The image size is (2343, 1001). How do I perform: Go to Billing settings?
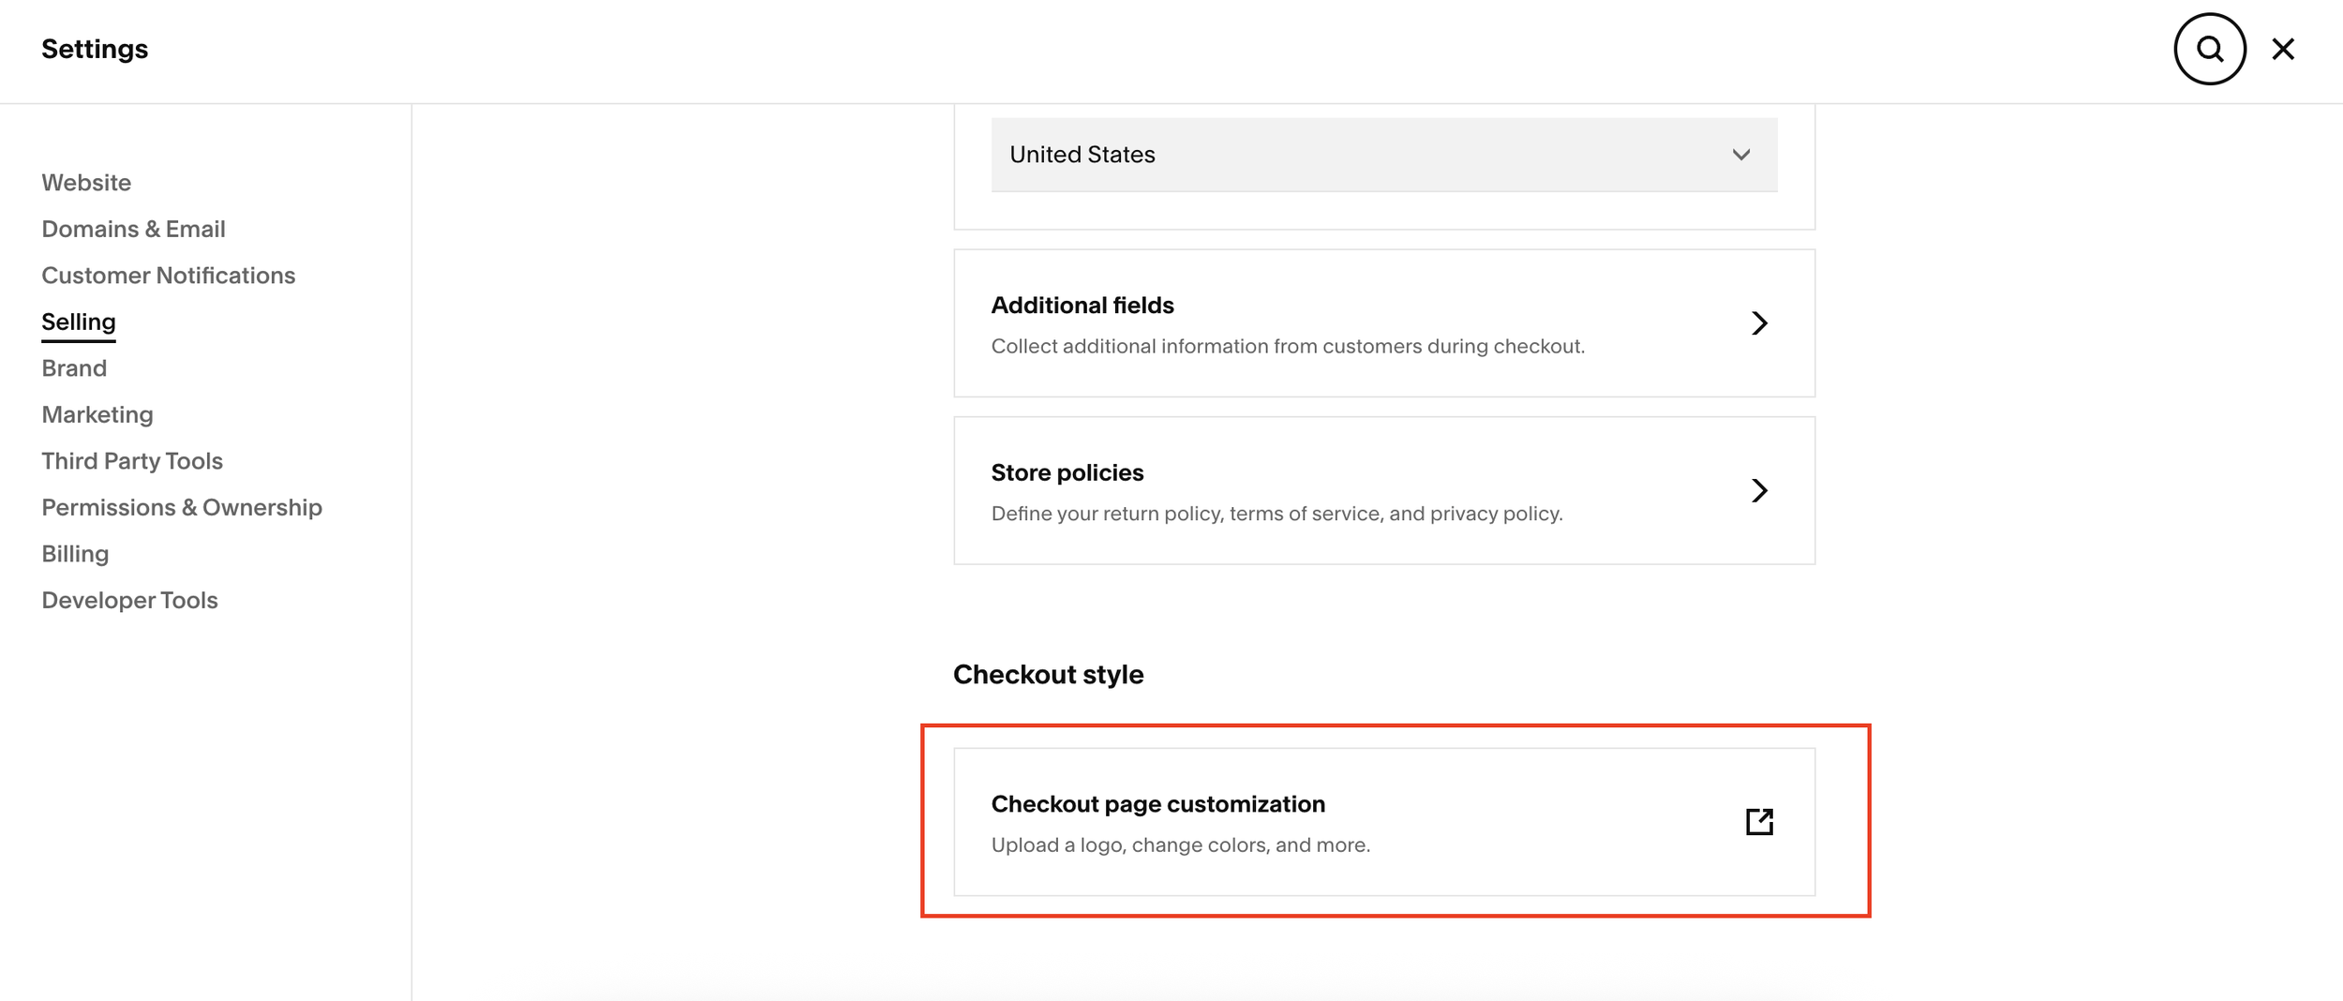(x=75, y=554)
